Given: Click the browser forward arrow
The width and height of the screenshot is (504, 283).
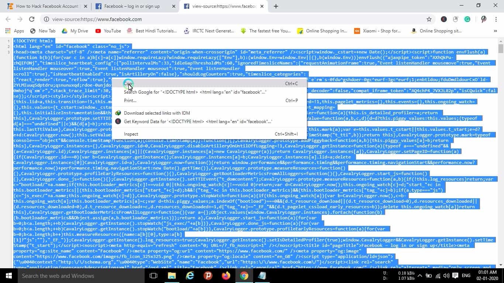Looking at the screenshot, I should point(20,19).
